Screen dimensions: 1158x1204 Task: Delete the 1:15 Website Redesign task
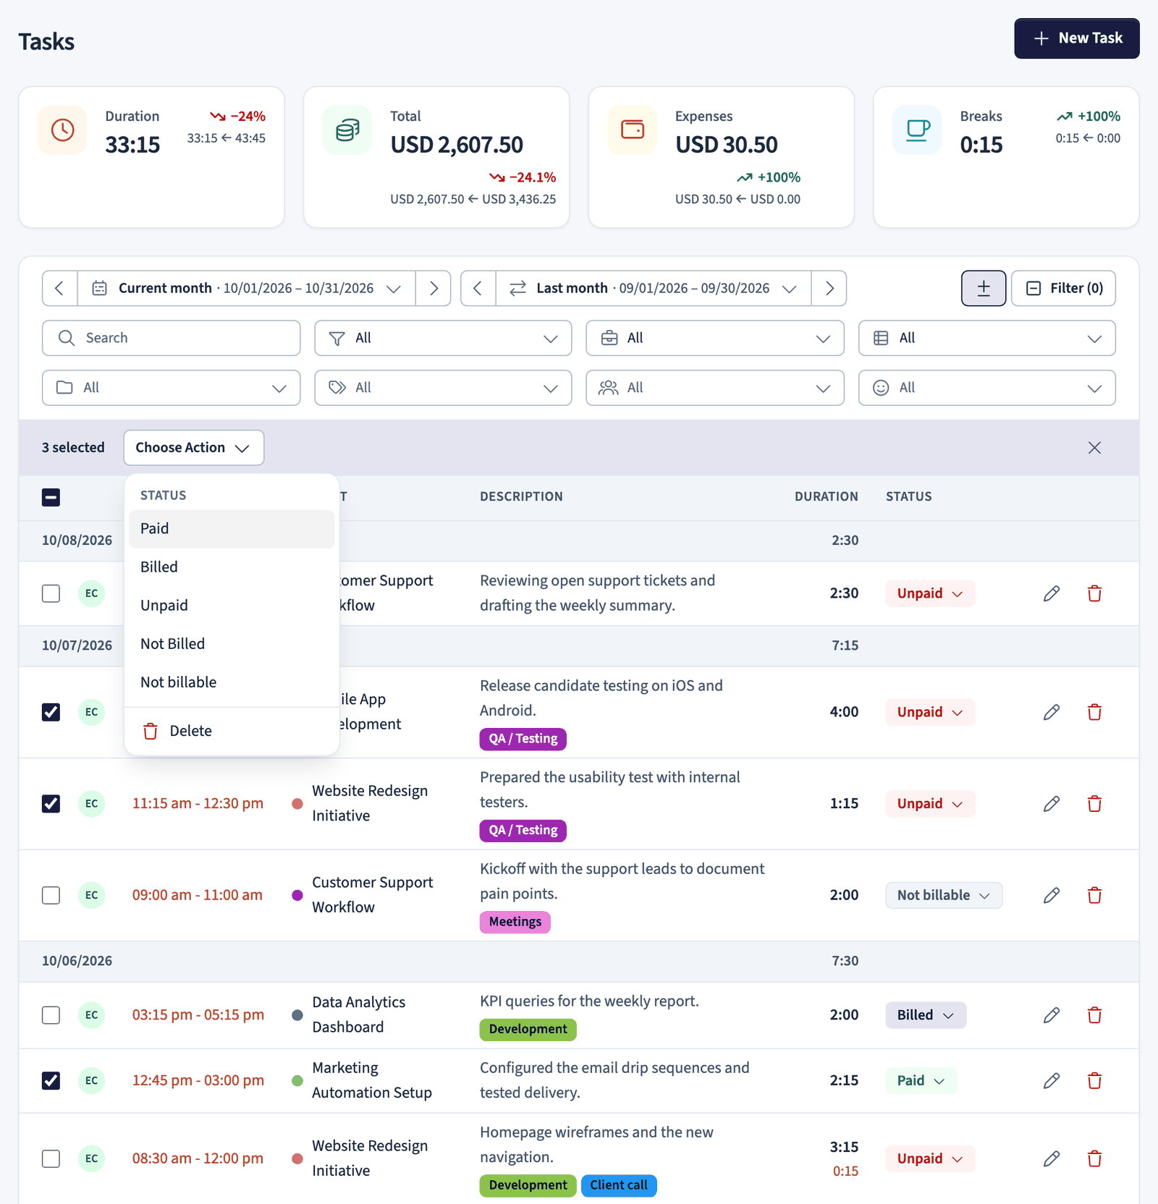1094,804
